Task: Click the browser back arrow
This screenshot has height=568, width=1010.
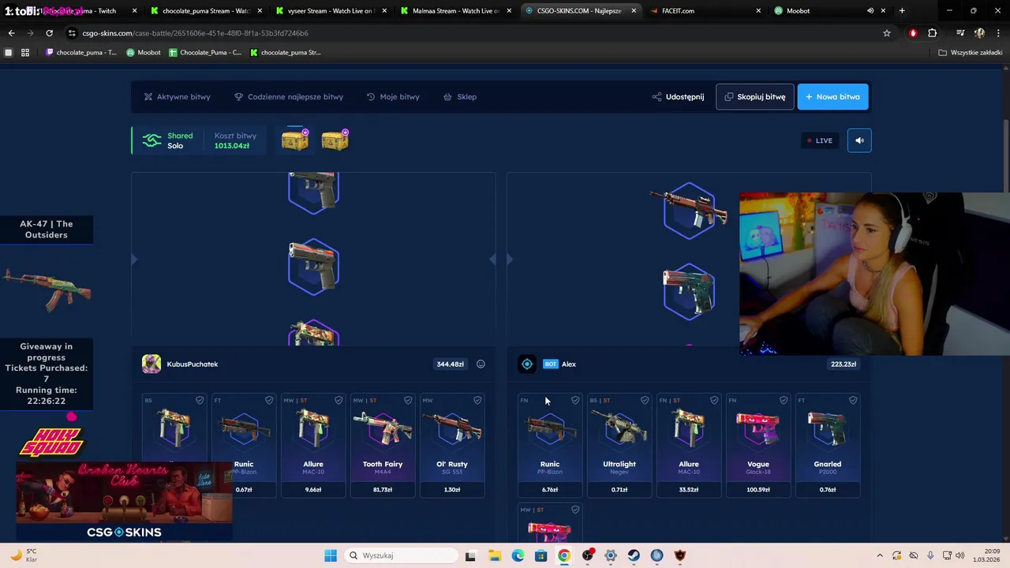Action: (11, 33)
